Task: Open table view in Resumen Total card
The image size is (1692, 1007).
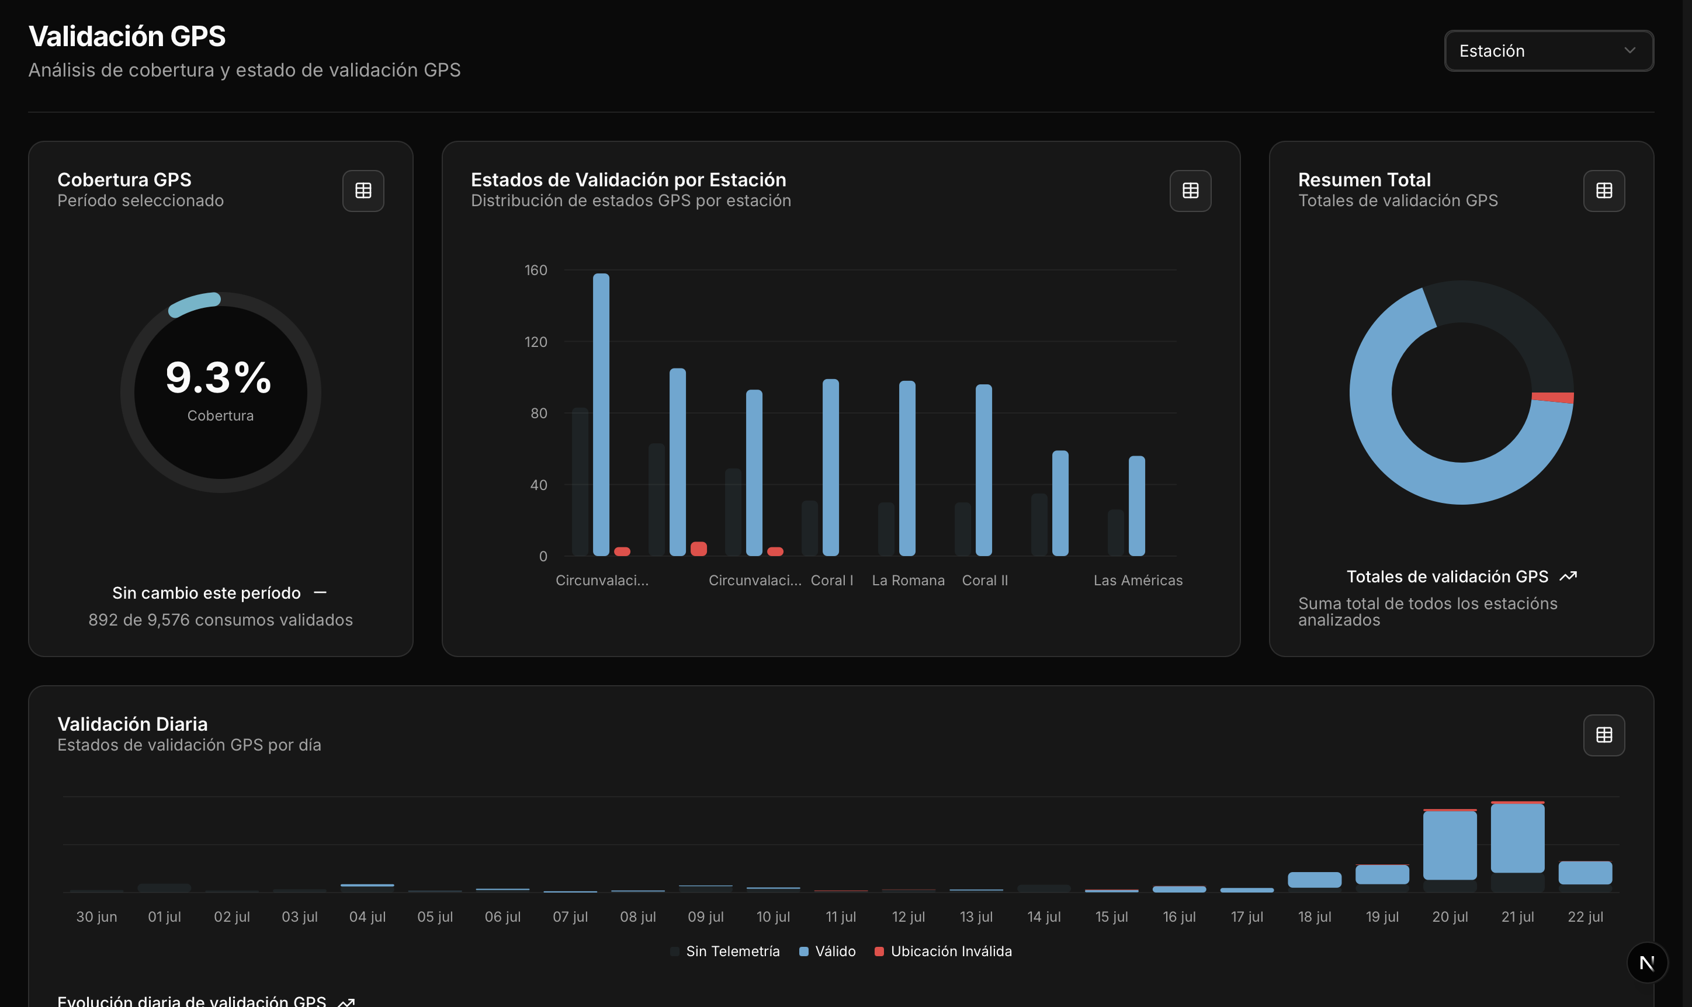Action: pos(1603,190)
